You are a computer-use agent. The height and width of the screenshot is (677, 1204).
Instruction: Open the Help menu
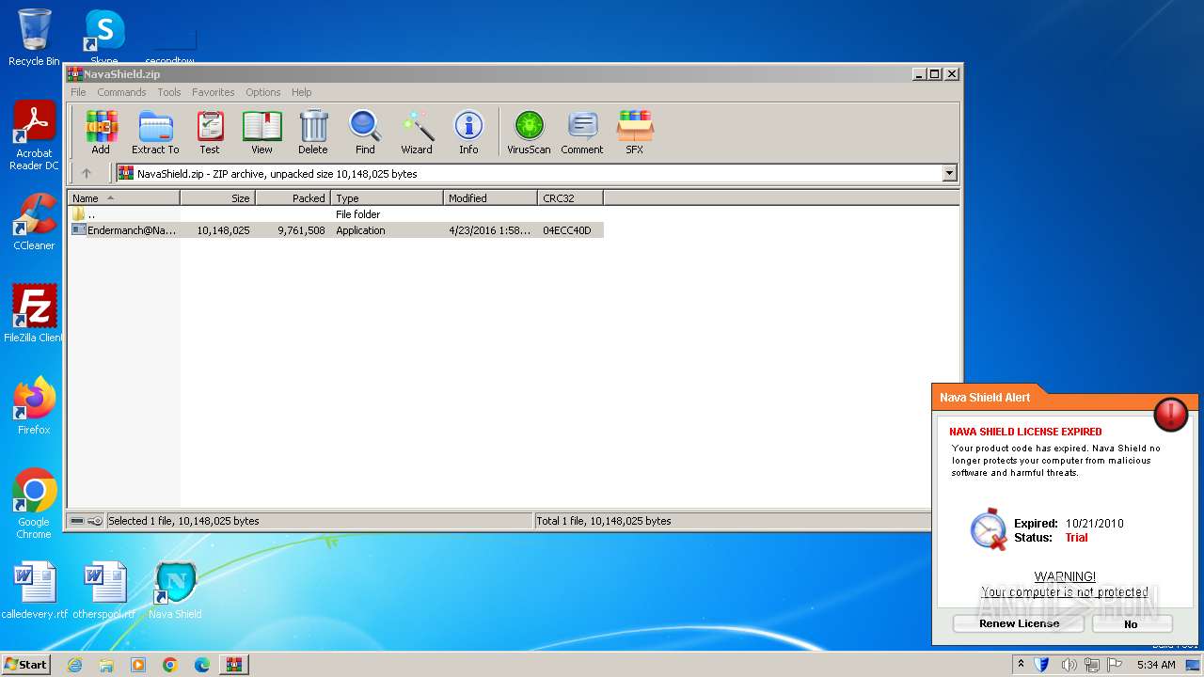coord(301,92)
